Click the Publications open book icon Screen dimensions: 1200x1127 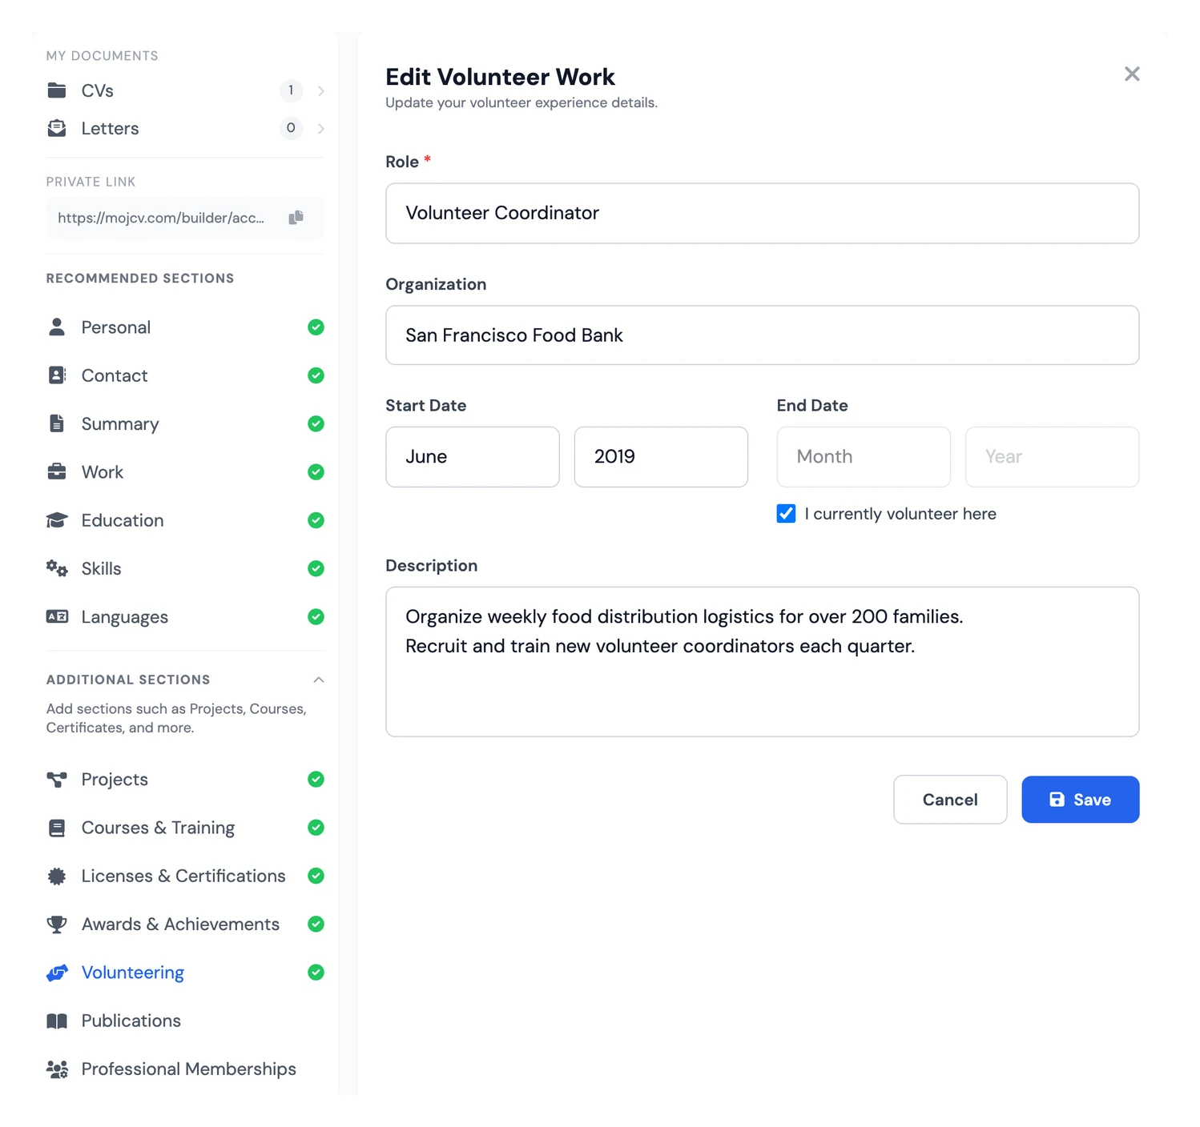(x=57, y=1021)
